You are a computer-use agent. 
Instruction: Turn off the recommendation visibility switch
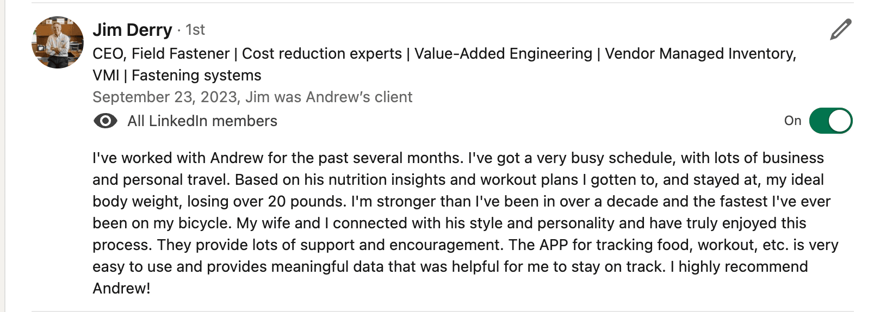pos(831,121)
